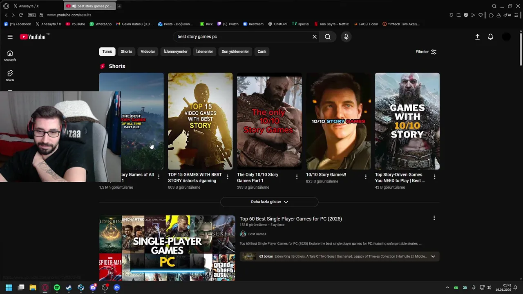
Task: Open Shorts in the left sidebar
Action: coord(10,76)
